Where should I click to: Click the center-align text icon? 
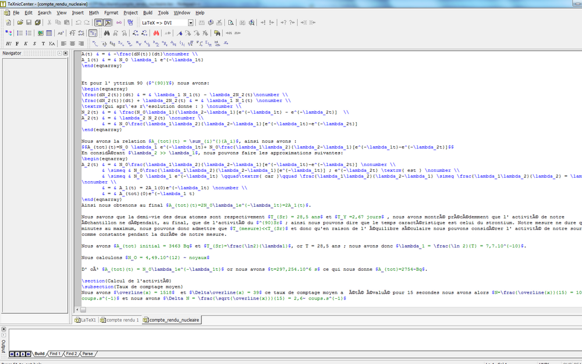click(73, 44)
